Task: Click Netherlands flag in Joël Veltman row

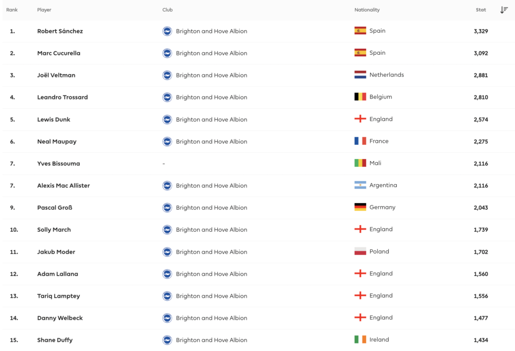Action: point(360,75)
